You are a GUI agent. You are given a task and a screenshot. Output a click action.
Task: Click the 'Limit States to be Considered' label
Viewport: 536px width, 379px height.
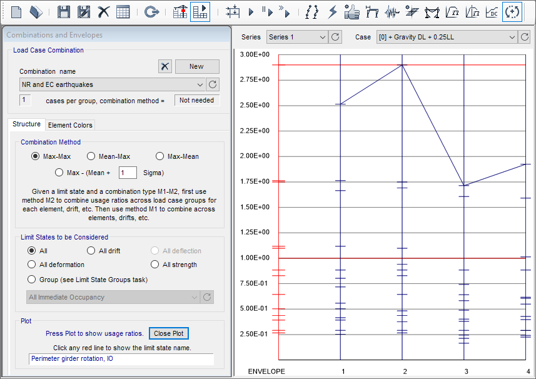point(64,237)
